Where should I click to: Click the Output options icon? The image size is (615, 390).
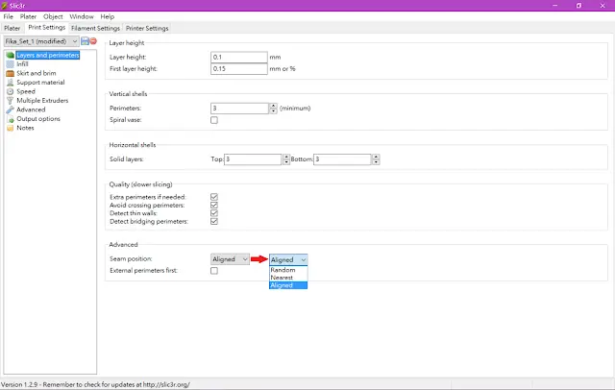pyautogui.click(x=11, y=119)
